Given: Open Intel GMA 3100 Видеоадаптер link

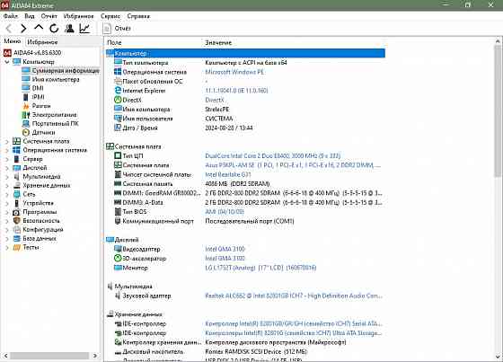Looking at the screenshot, I should pyautogui.click(x=225, y=249).
